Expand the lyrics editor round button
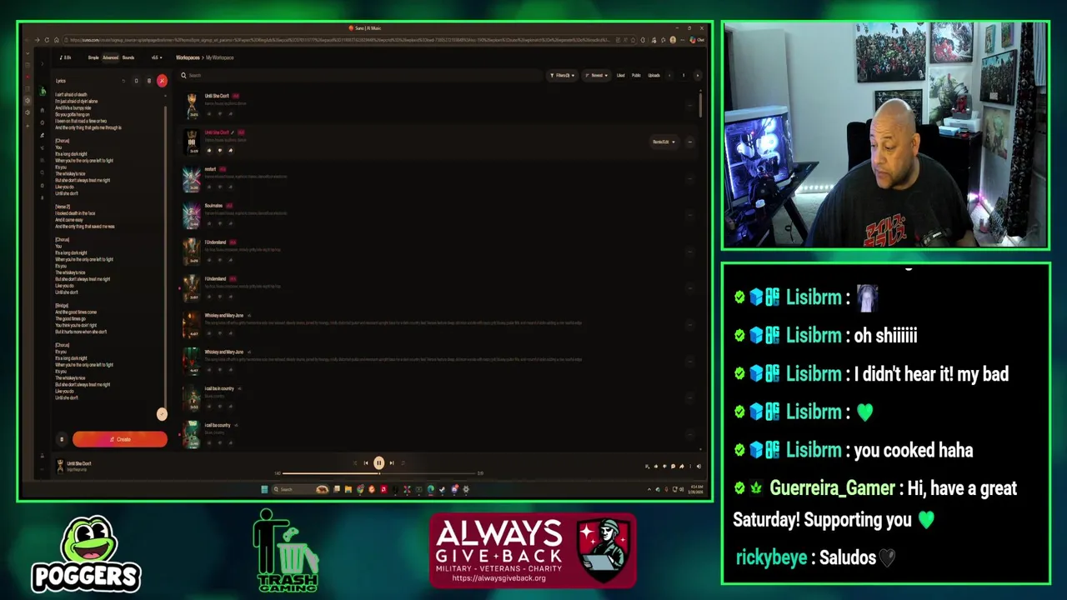Screen dimensions: 1067x600 coord(162,414)
